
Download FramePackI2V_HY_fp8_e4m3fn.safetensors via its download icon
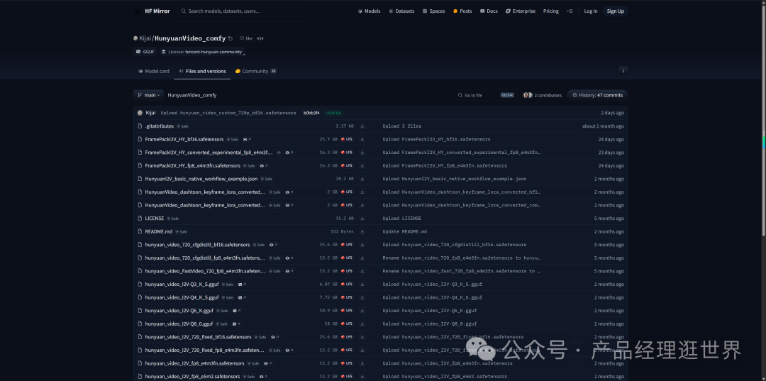pyautogui.click(x=362, y=165)
